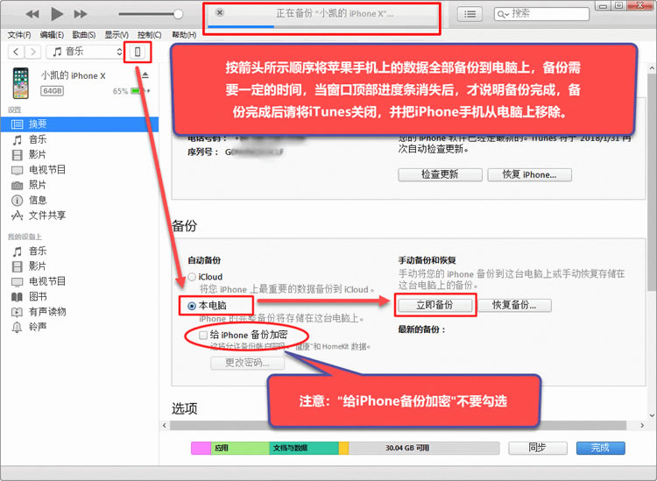Select the iCloud backup radio button
The image size is (657, 481).
pyautogui.click(x=192, y=277)
